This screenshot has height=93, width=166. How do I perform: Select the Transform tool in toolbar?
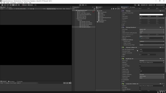[16, 5]
